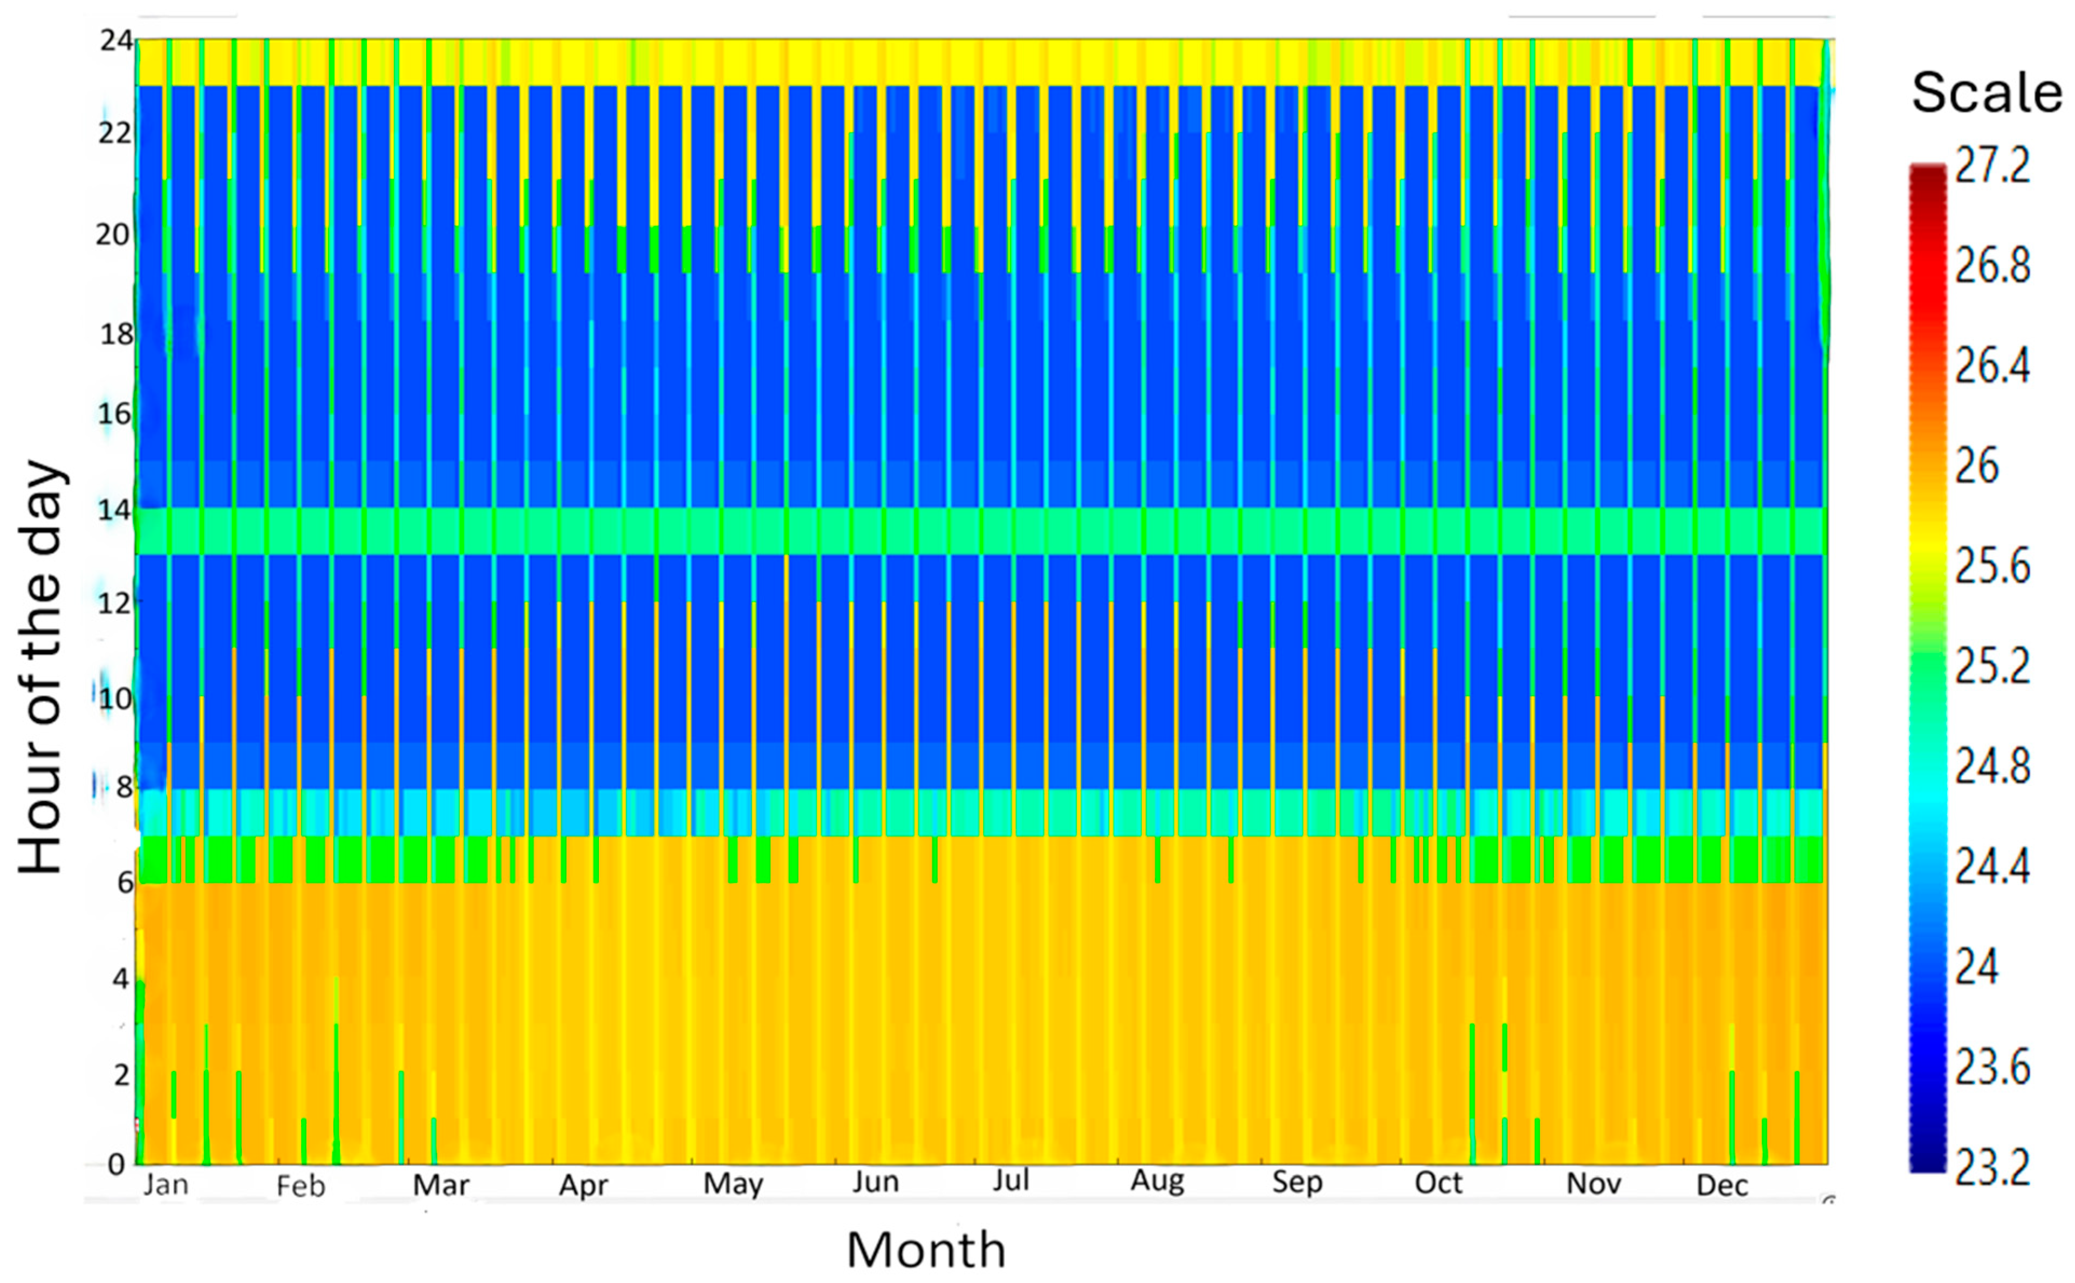Click the dark red top of color bar

(1927, 180)
